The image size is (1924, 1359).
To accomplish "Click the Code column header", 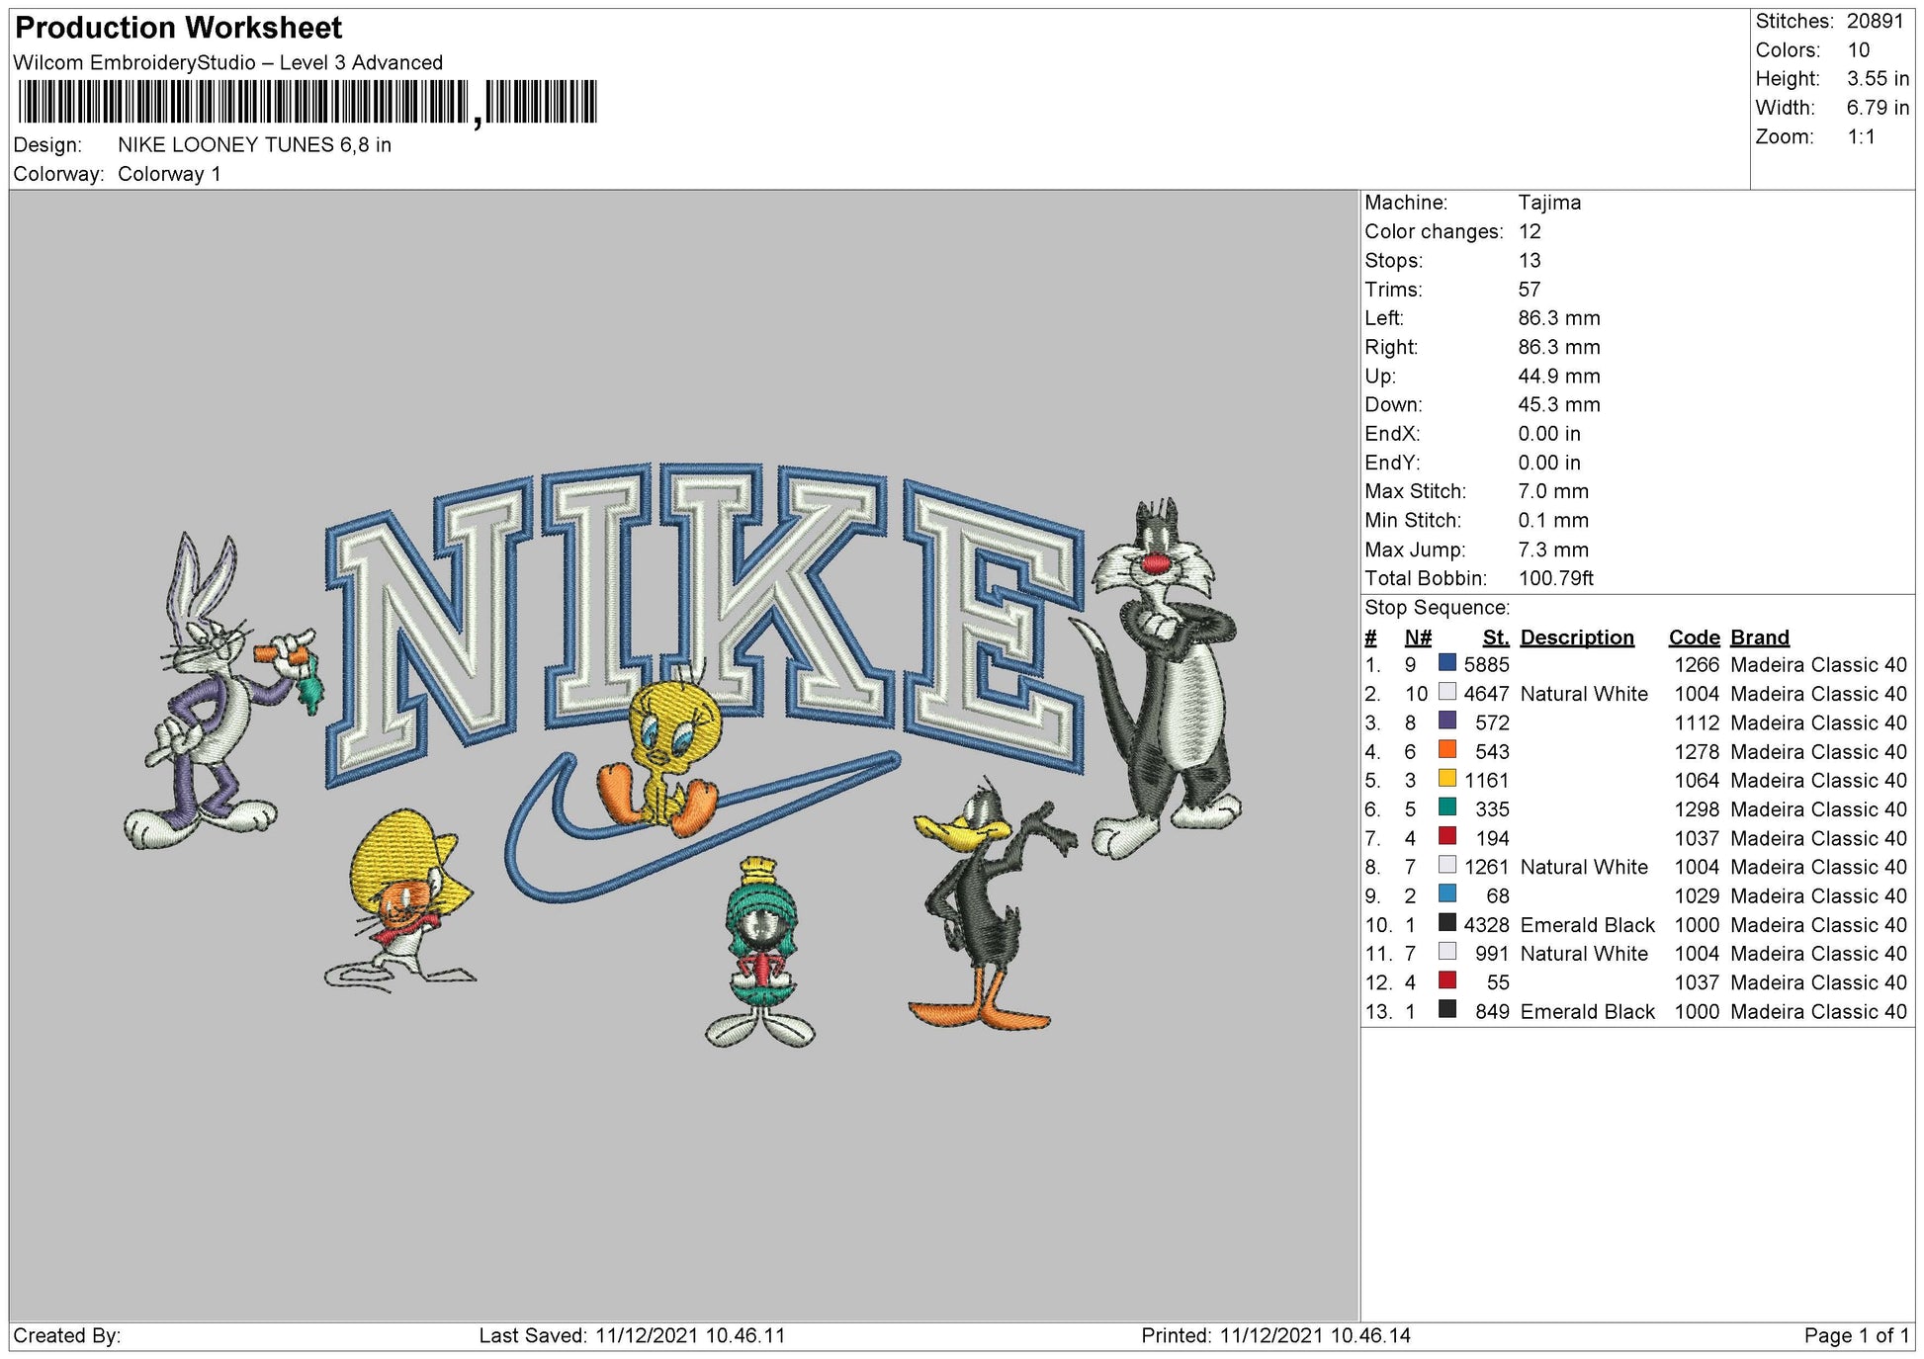I will coord(1694,637).
